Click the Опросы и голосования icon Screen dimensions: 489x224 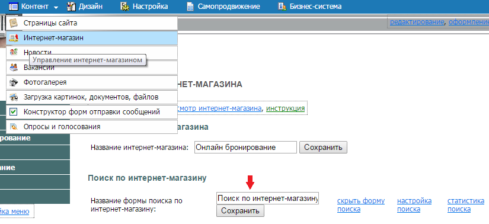click(x=14, y=127)
